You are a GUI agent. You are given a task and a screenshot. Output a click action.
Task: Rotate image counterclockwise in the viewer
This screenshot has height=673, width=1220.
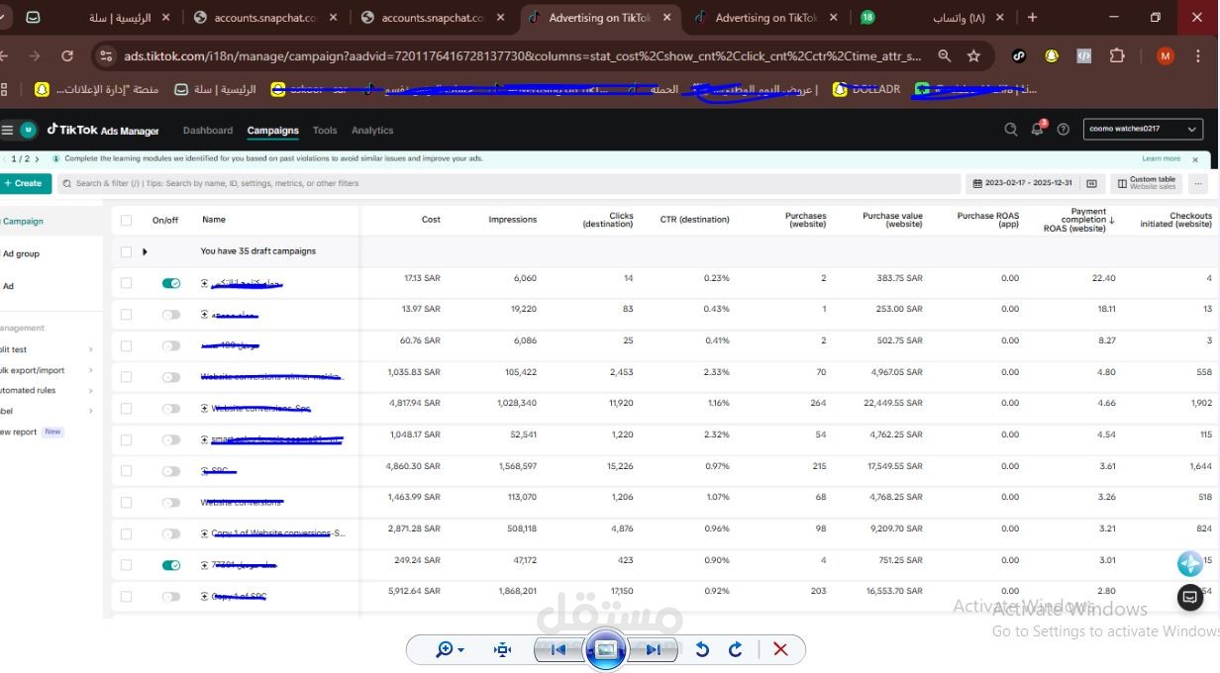tap(702, 649)
